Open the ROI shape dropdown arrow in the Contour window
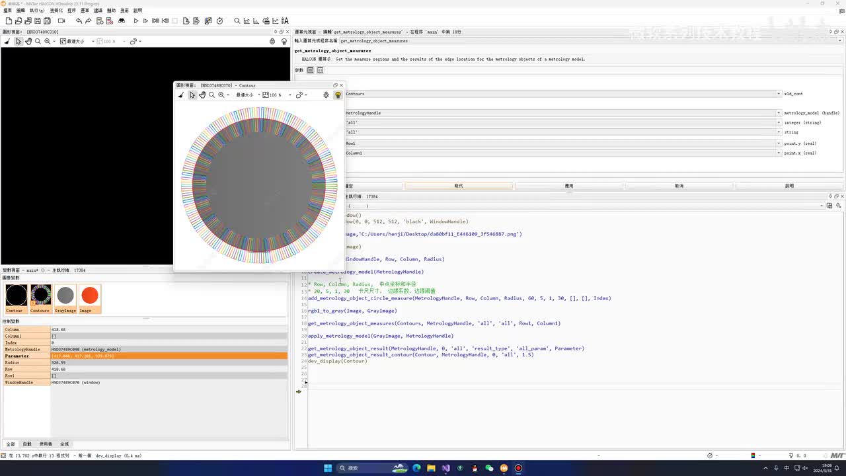 pos(306,95)
